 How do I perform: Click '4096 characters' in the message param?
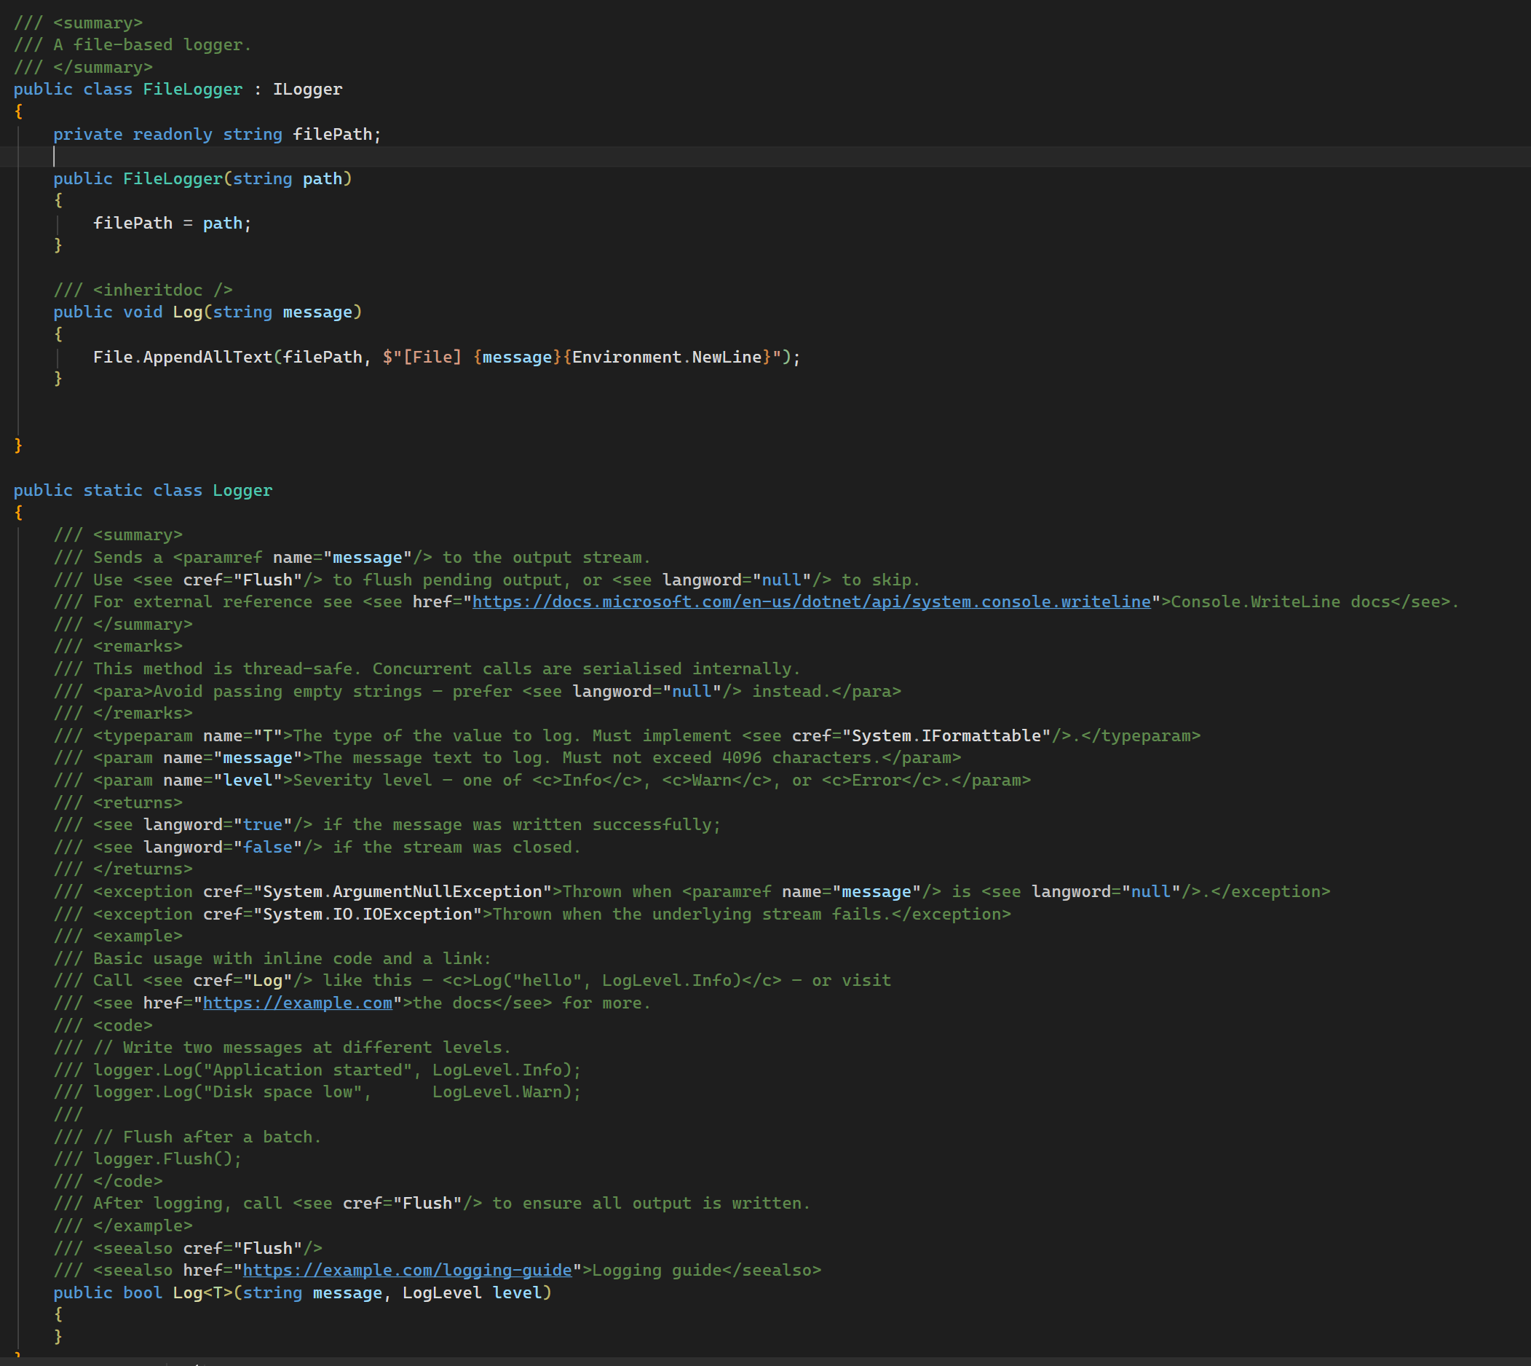802,758
